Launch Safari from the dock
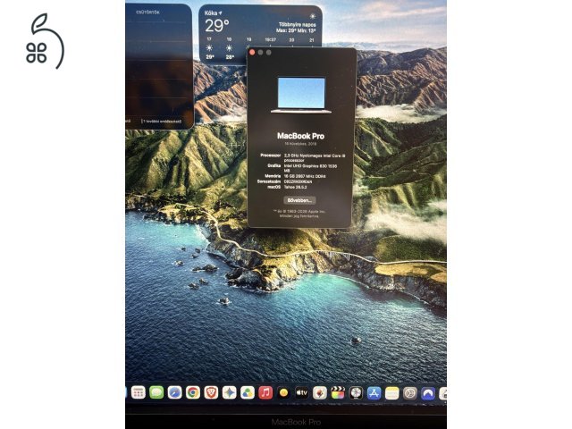572x429 pixels. [x=175, y=393]
